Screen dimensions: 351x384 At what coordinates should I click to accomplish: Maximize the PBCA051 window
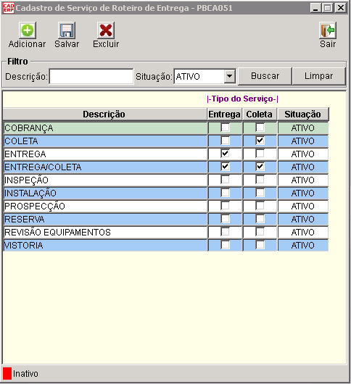pyautogui.click(x=328, y=8)
